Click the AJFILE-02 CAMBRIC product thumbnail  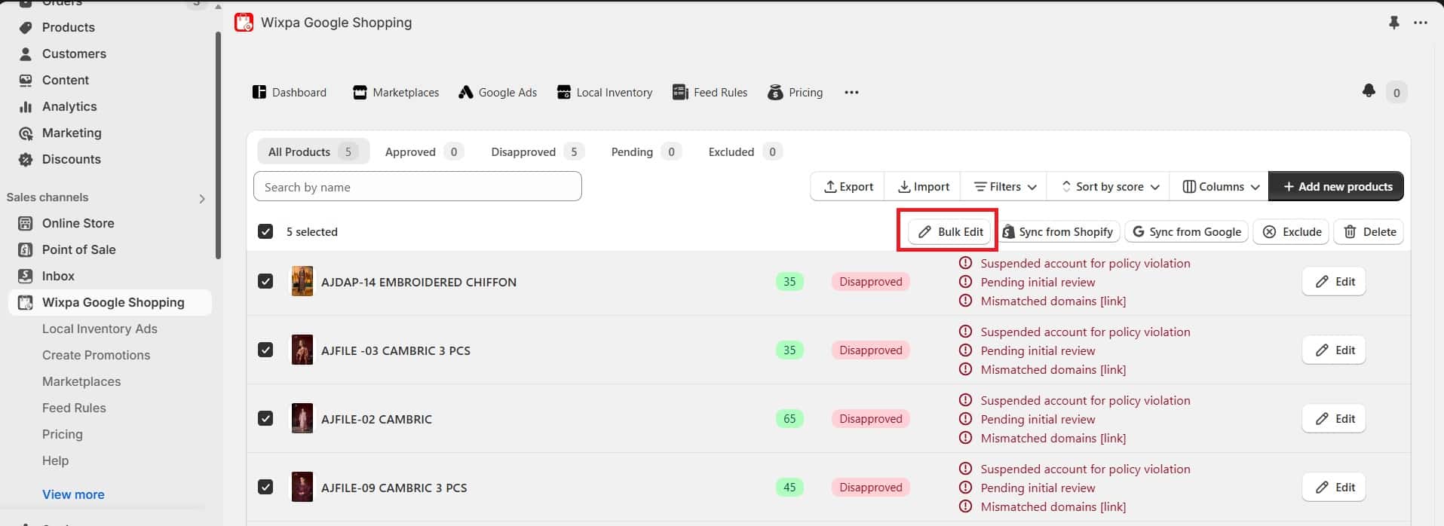(x=302, y=418)
